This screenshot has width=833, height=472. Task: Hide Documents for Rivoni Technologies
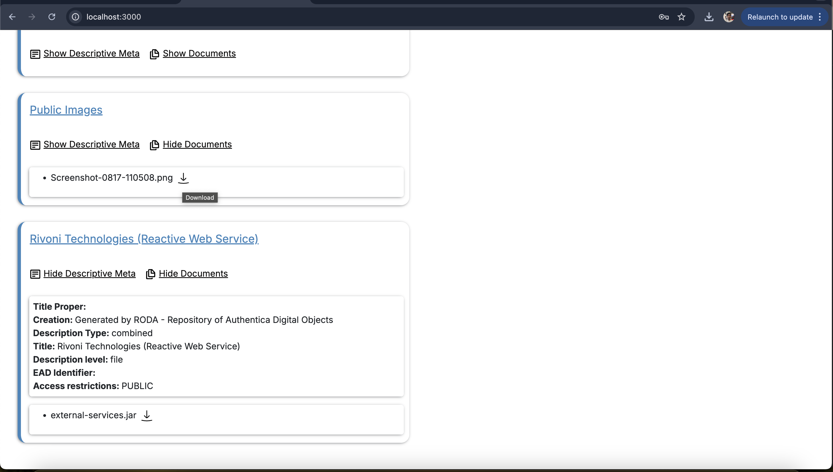tap(193, 273)
